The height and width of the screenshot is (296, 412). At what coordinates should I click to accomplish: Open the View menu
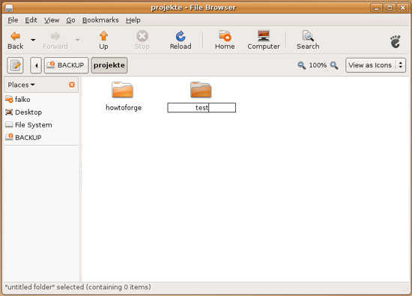52,20
